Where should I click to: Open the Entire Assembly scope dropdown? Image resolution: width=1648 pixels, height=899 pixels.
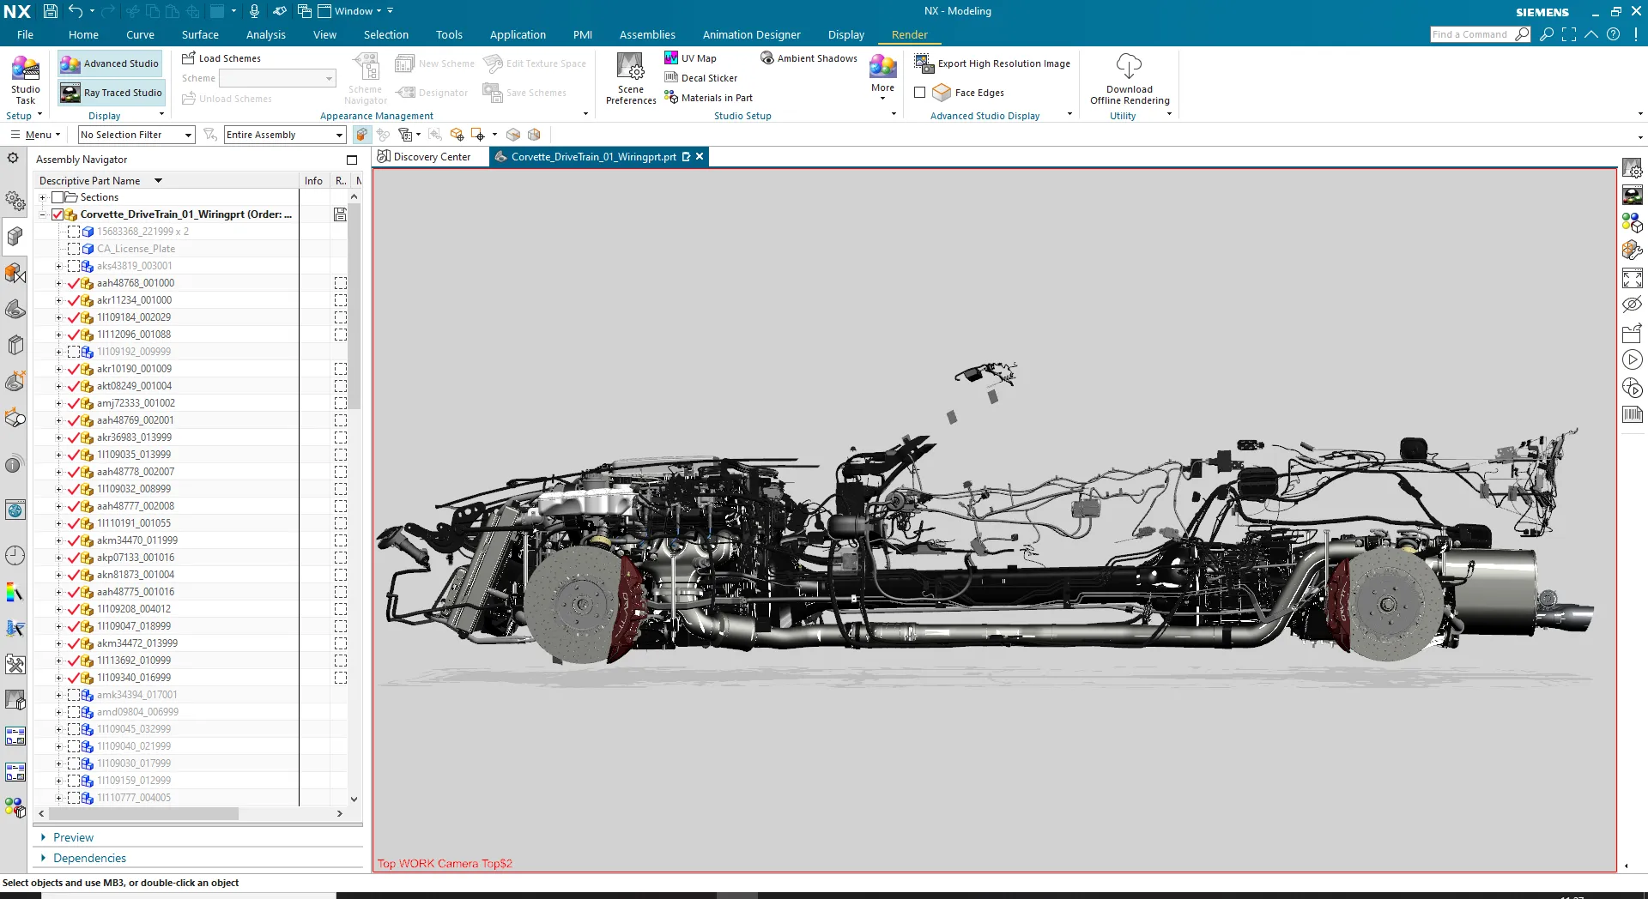click(339, 135)
